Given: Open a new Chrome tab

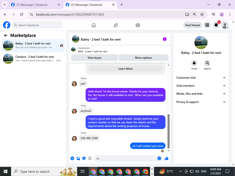Looking at the screenshot, I should coord(121,5).
